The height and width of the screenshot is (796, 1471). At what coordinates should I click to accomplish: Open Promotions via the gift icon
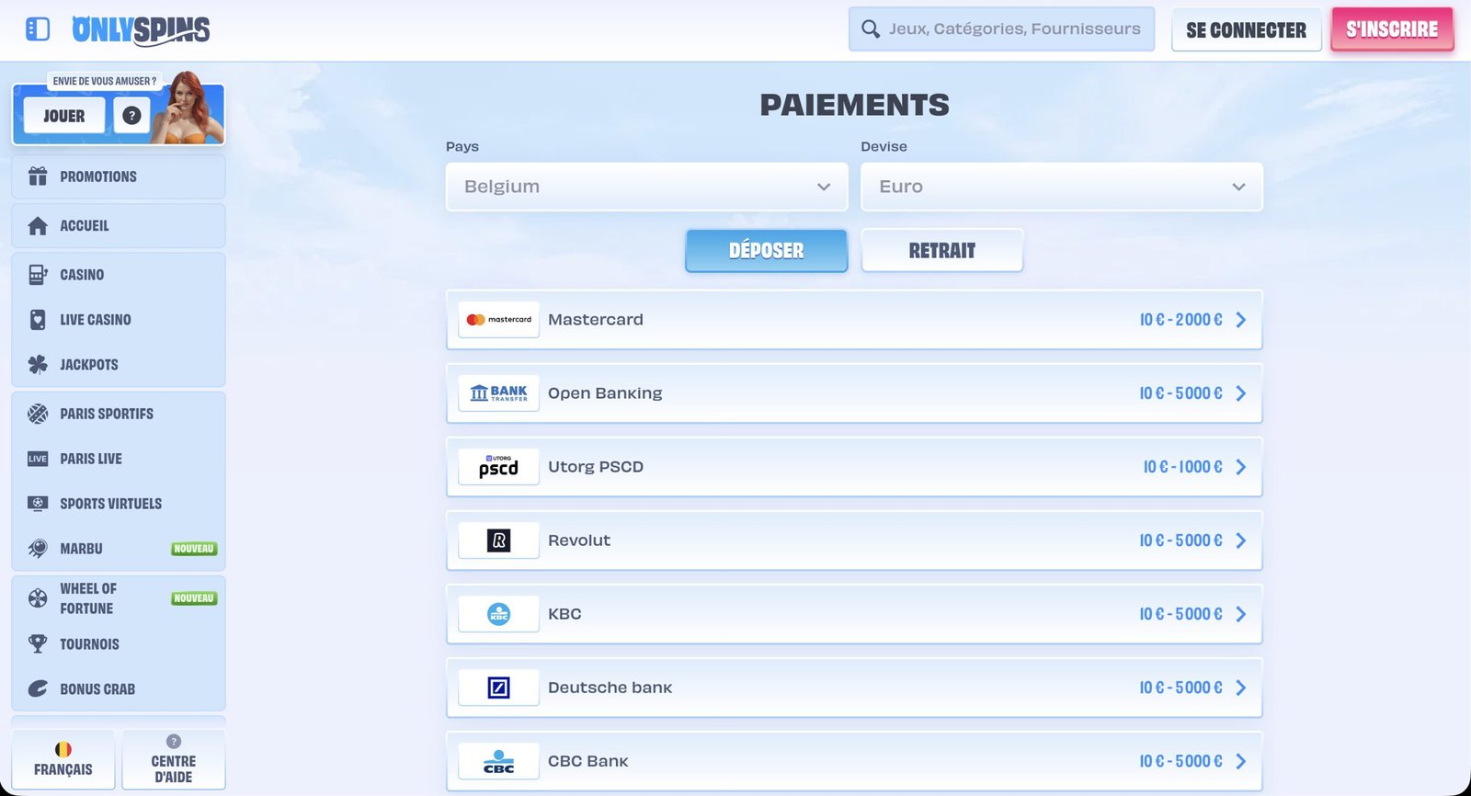pyautogui.click(x=38, y=176)
